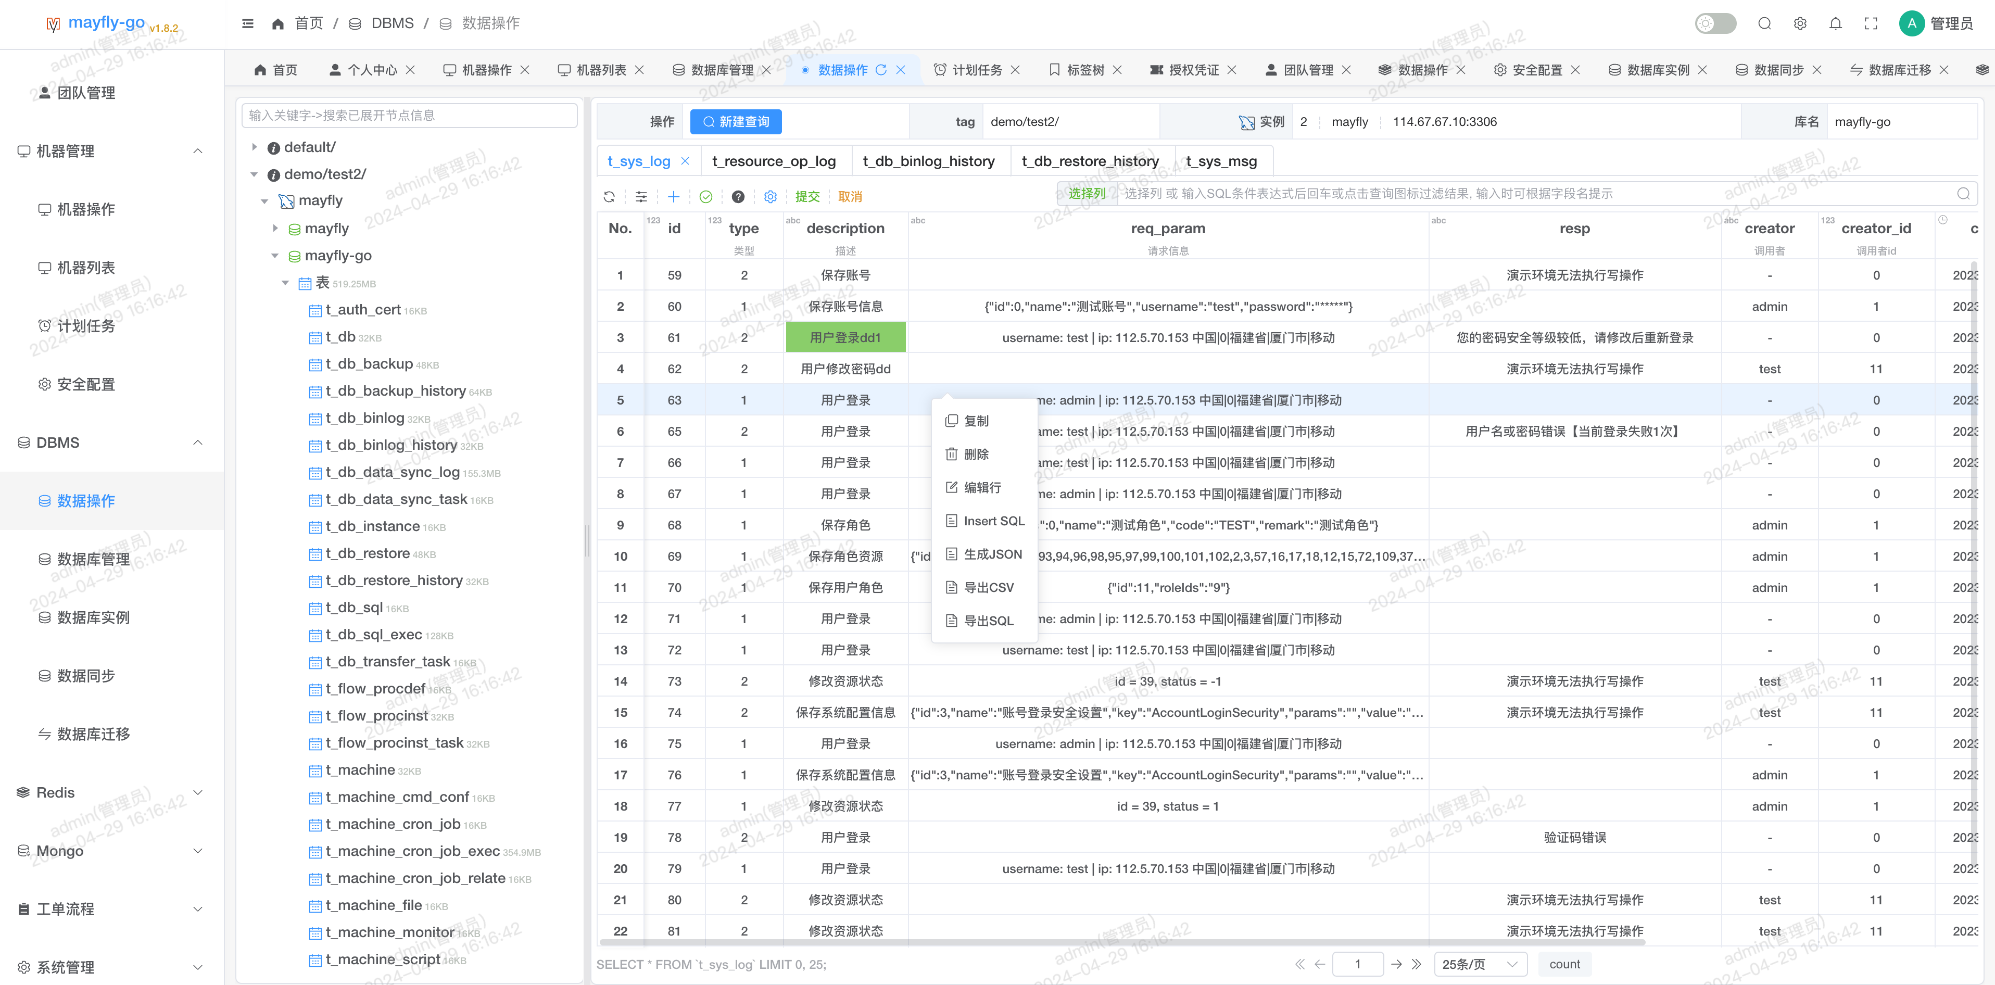
Task: Click the count button
Action: click(x=1564, y=964)
